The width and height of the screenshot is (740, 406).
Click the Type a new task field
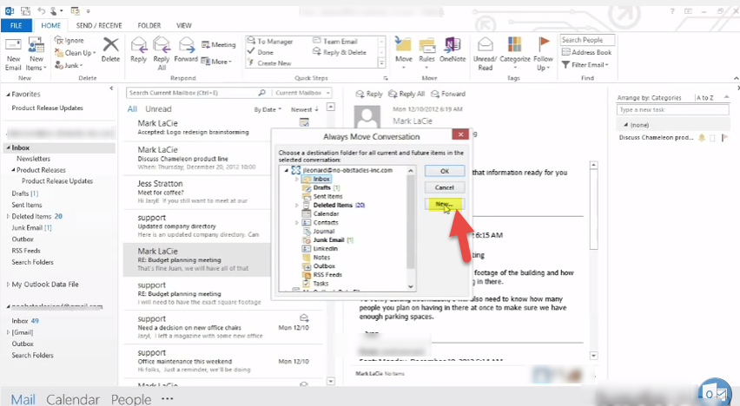672,109
